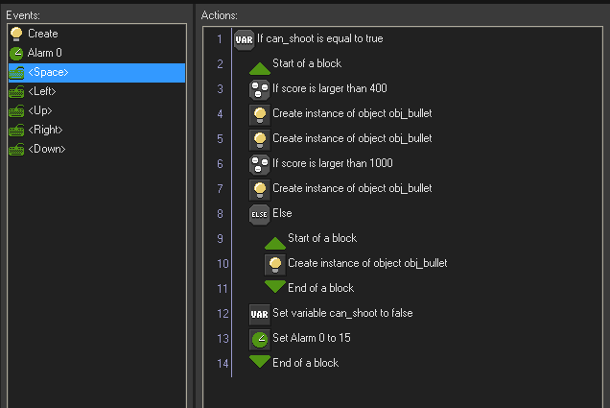
Task: Click the Set Alarm 0 clock icon
Action: (x=260, y=339)
